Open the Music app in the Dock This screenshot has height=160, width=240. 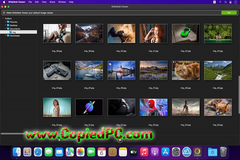click(144, 152)
